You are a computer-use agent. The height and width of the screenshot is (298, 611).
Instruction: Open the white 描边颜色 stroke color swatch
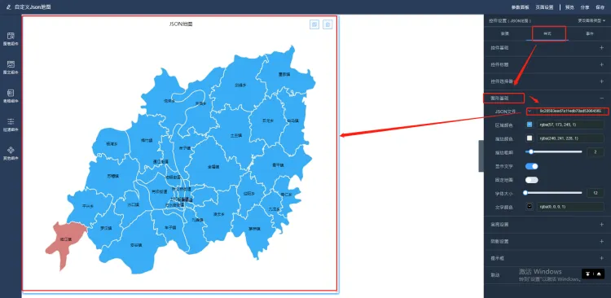[530, 138]
